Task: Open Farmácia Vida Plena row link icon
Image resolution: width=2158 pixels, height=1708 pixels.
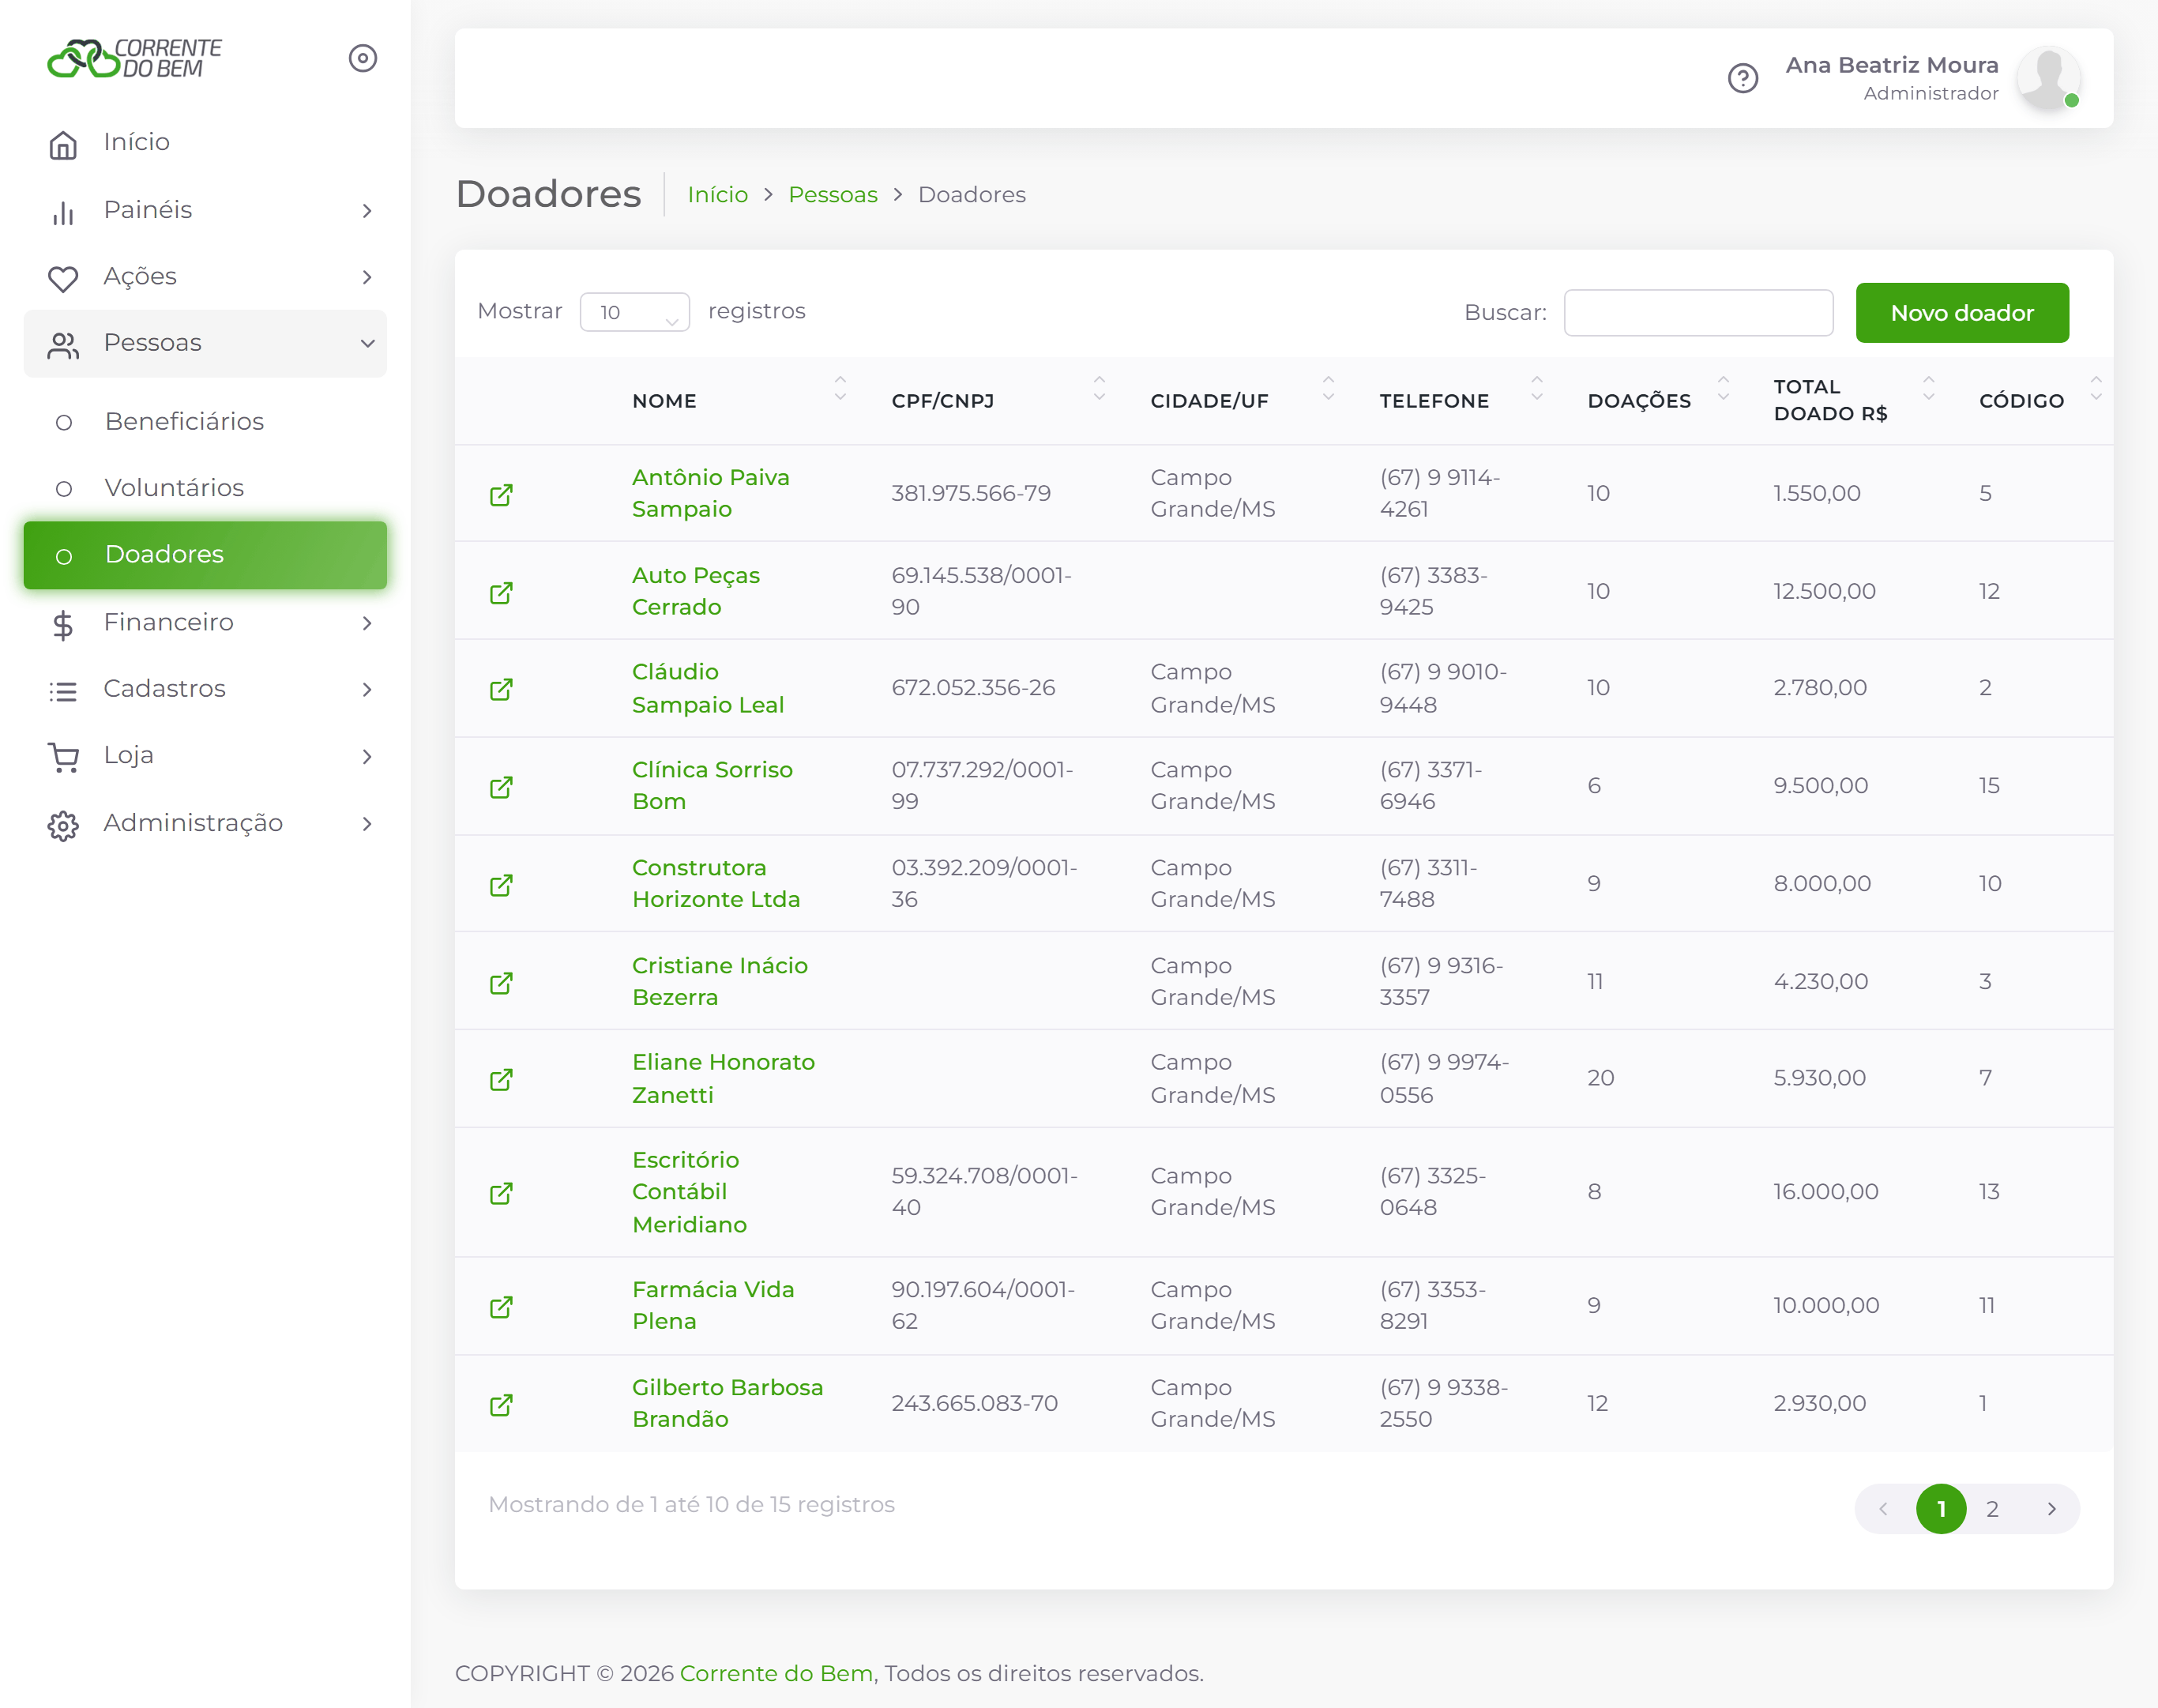Action: coord(501,1307)
